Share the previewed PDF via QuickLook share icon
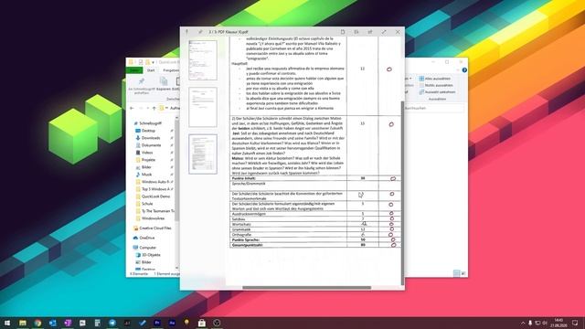This screenshot has height=329, width=585. [370, 32]
